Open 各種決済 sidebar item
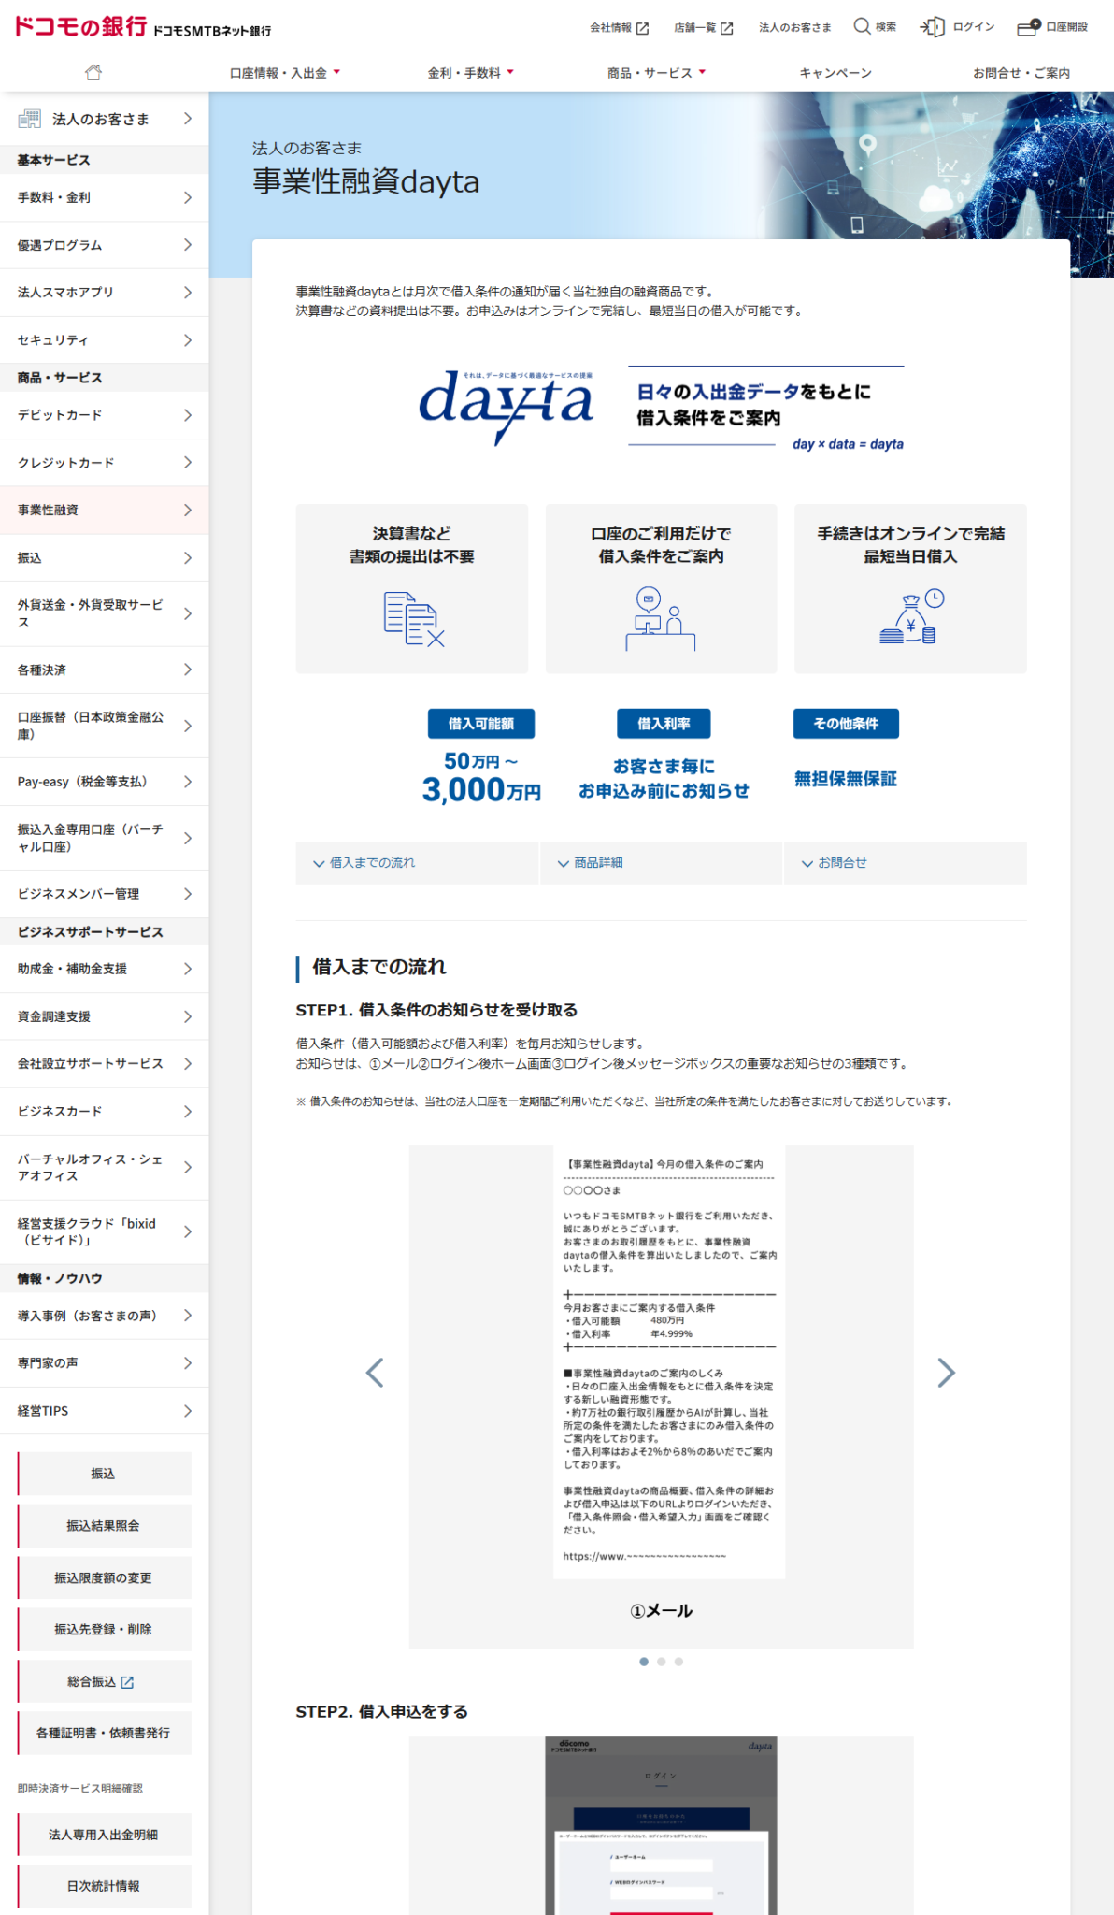Image resolution: width=1114 pixels, height=1915 pixels. point(105,670)
